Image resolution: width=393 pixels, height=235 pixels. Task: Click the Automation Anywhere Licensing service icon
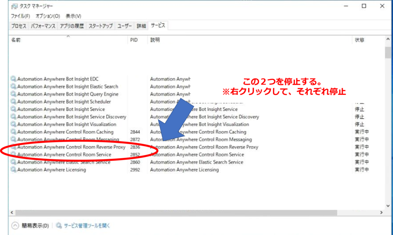[13, 170]
